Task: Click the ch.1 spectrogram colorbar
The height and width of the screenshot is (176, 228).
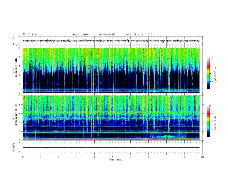Action: tap(208, 74)
